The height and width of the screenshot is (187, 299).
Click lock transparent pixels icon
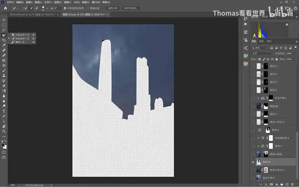(260, 59)
